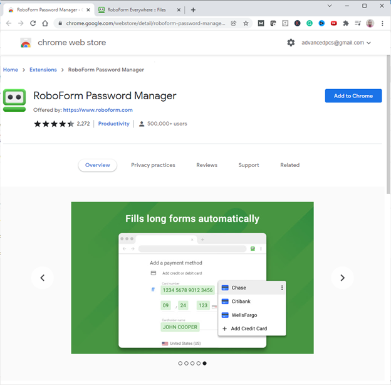Click the Grammarly extension icon

point(310,23)
